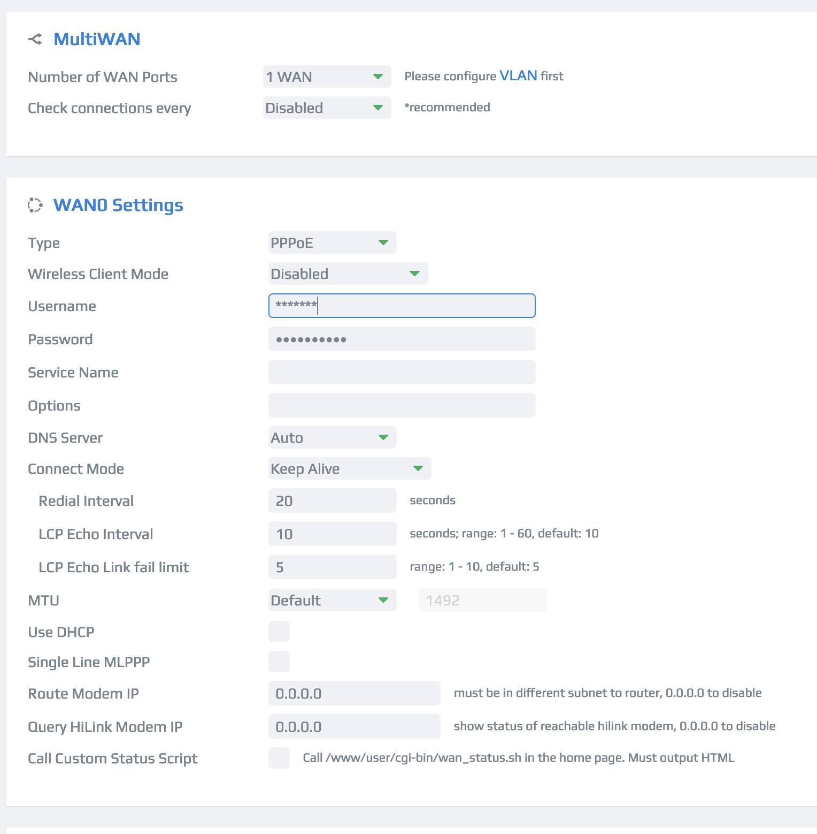
Task: Enable Call Custom Status Script
Action: pos(279,758)
